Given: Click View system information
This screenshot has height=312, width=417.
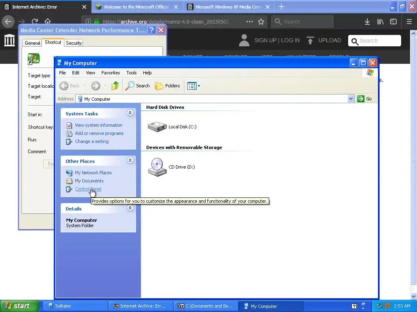Looking at the screenshot, I should coord(99,125).
